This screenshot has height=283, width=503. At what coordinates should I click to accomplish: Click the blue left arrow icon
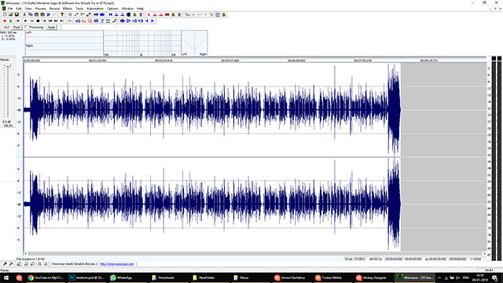[147, 21]
